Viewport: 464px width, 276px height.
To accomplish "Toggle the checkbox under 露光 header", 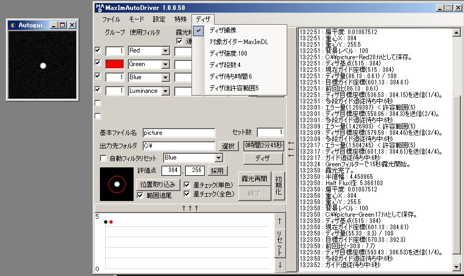I will pyautogui.click(x=179, y=41).
